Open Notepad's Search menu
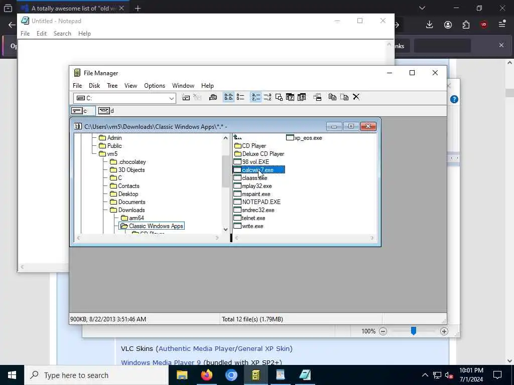This screenshot has height=385, width=514. tap(62, 34)
